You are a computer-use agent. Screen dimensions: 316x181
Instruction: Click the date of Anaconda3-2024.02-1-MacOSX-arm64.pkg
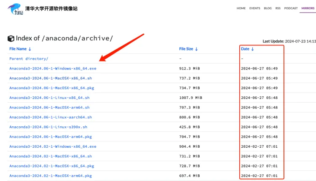259,176
